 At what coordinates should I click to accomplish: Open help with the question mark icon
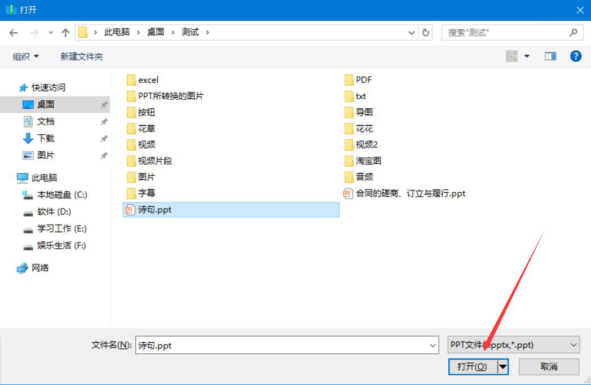point(576,56)
